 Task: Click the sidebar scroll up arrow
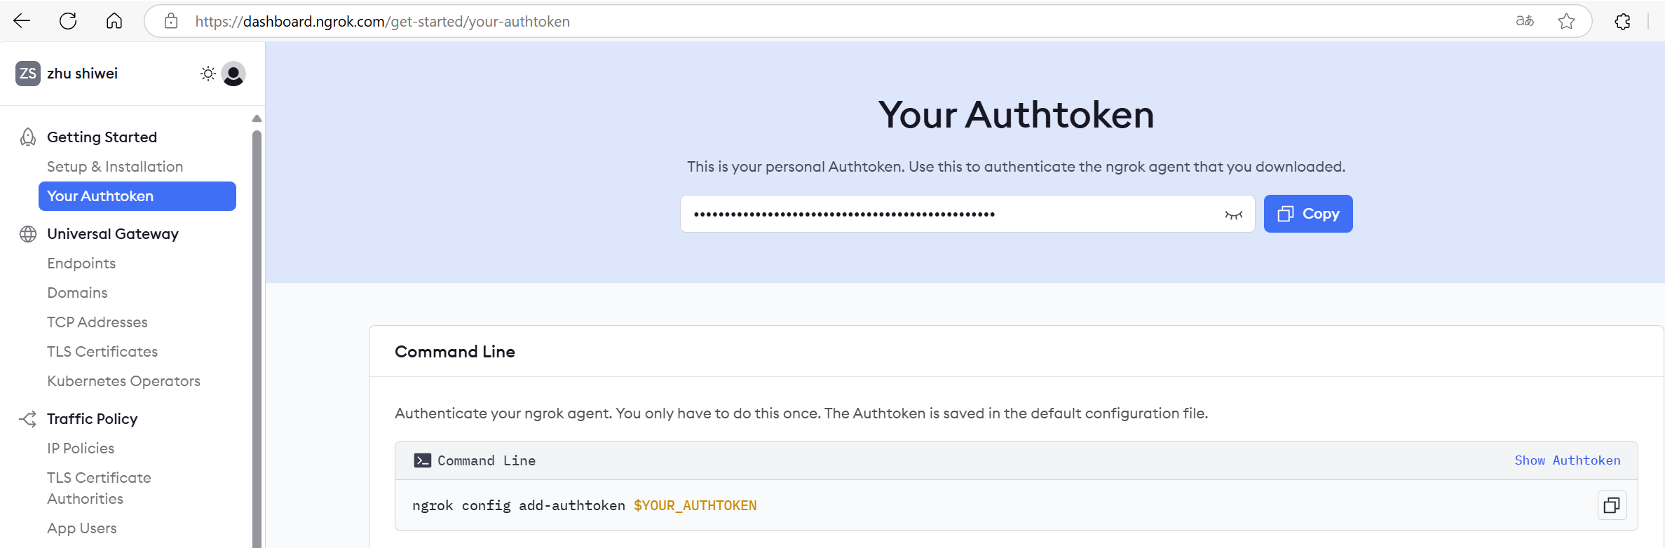257,118
